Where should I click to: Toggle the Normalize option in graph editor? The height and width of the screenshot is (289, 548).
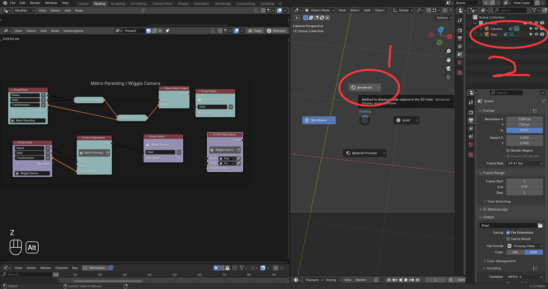tap(94, 268)
